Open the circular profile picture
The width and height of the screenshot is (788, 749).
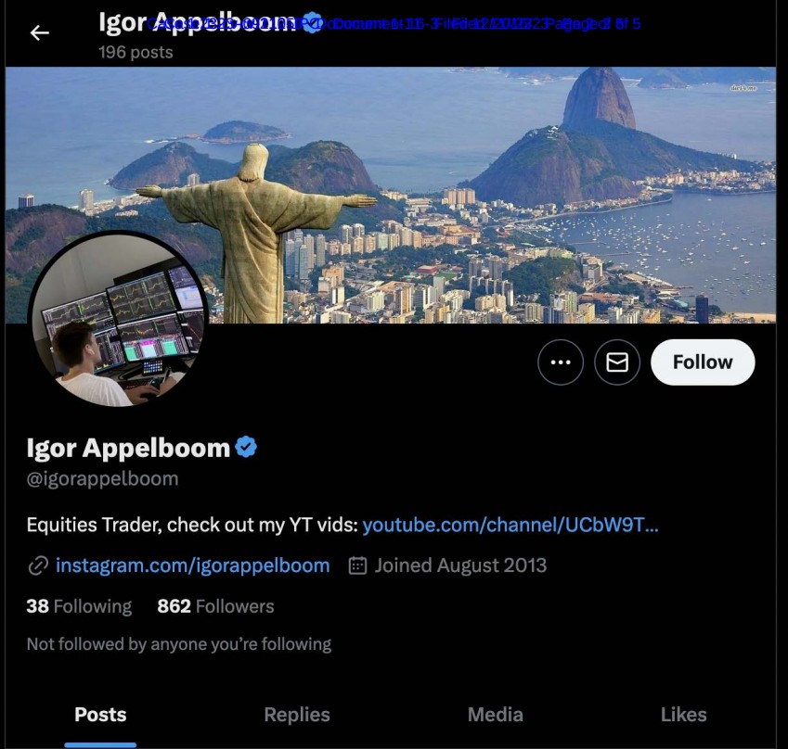coord(119,319)
